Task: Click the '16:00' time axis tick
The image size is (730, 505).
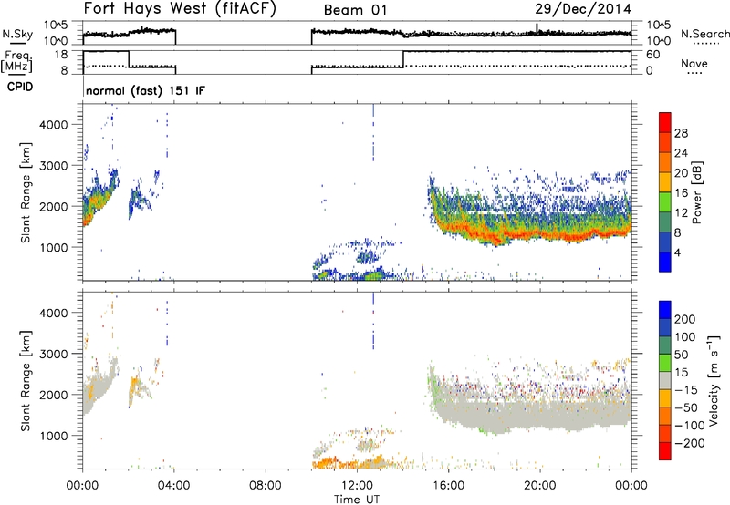Action: [448, 486]
